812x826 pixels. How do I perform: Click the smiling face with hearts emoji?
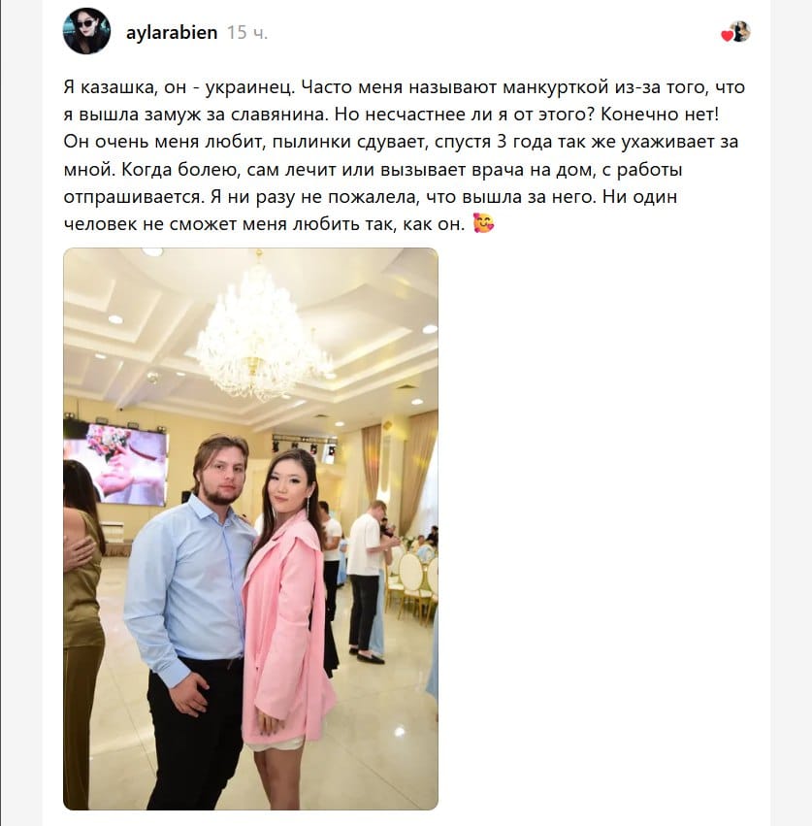483,223
